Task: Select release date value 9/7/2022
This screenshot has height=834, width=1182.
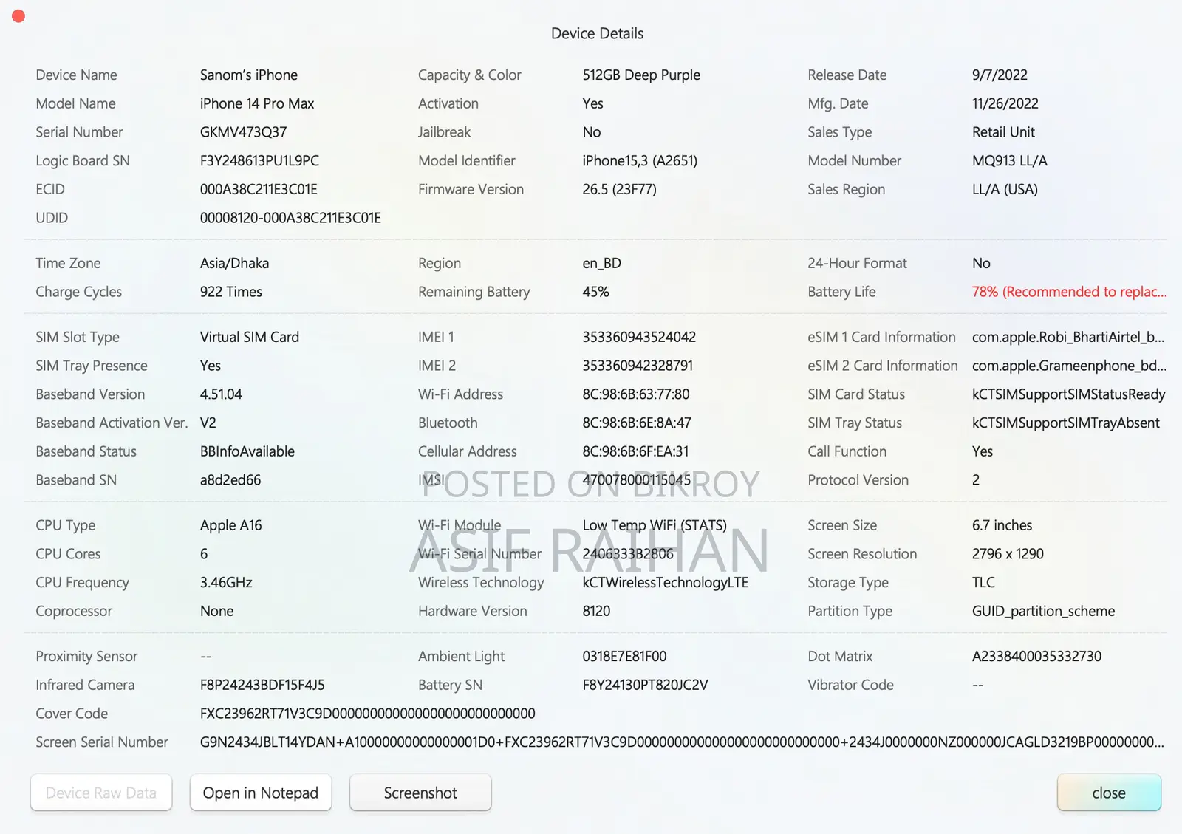Action: coord(1000,75)
